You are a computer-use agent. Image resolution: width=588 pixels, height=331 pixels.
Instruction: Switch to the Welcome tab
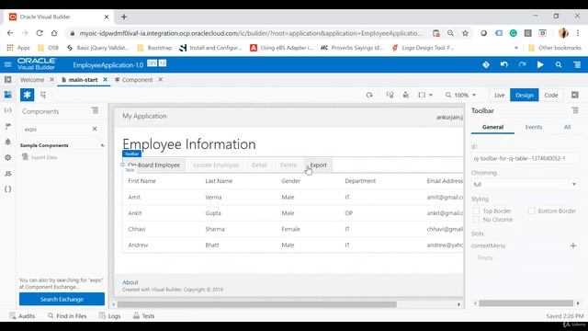[x=32, y=80]
